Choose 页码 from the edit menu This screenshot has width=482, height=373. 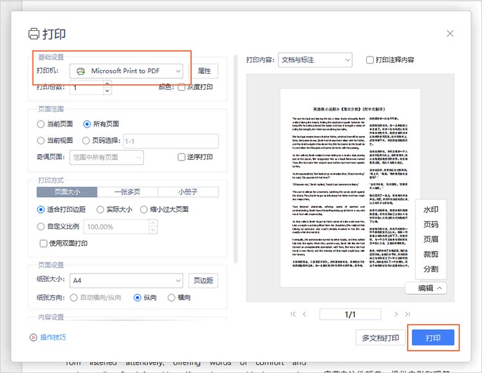[431, 225]
